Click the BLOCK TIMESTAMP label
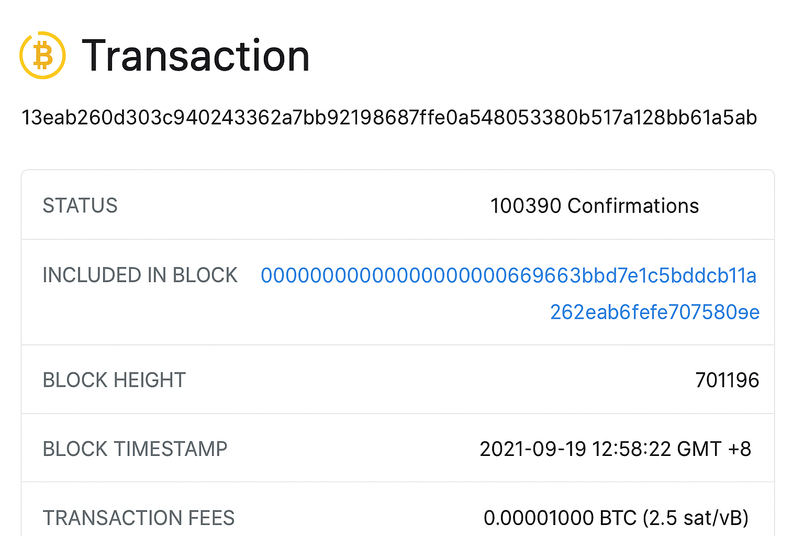 pyautogui.click(x=135, y=449)
